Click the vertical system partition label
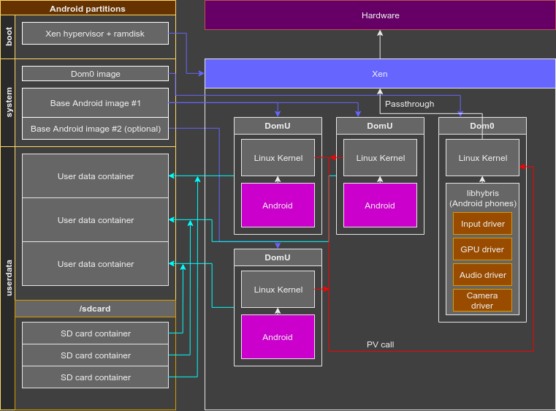This screenshot has width=556, height=411. [x=8, y=102]
